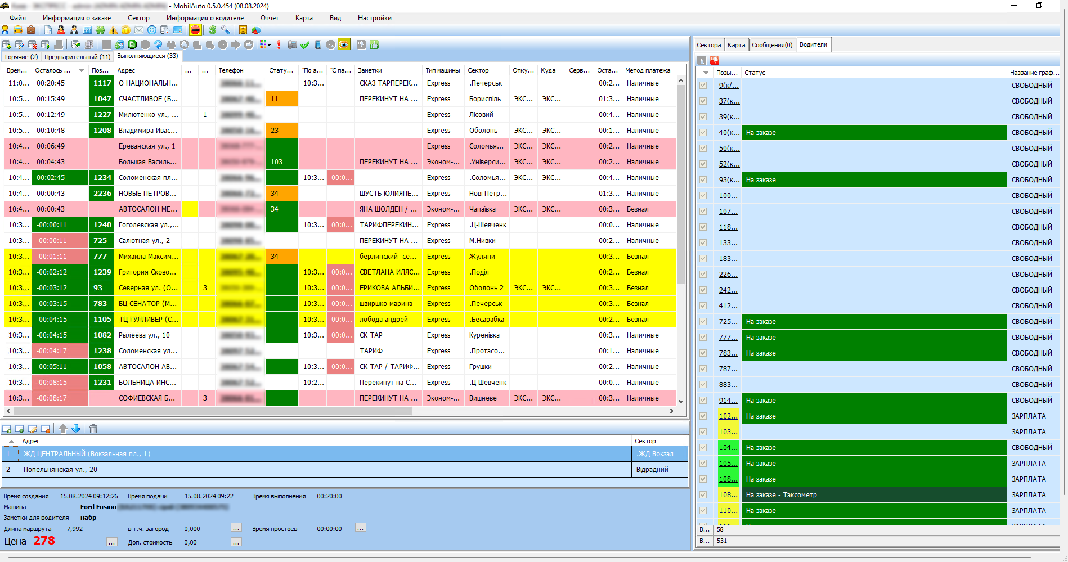
Task: Toggle the eye visibility button in toolbar
Action: 344,44
